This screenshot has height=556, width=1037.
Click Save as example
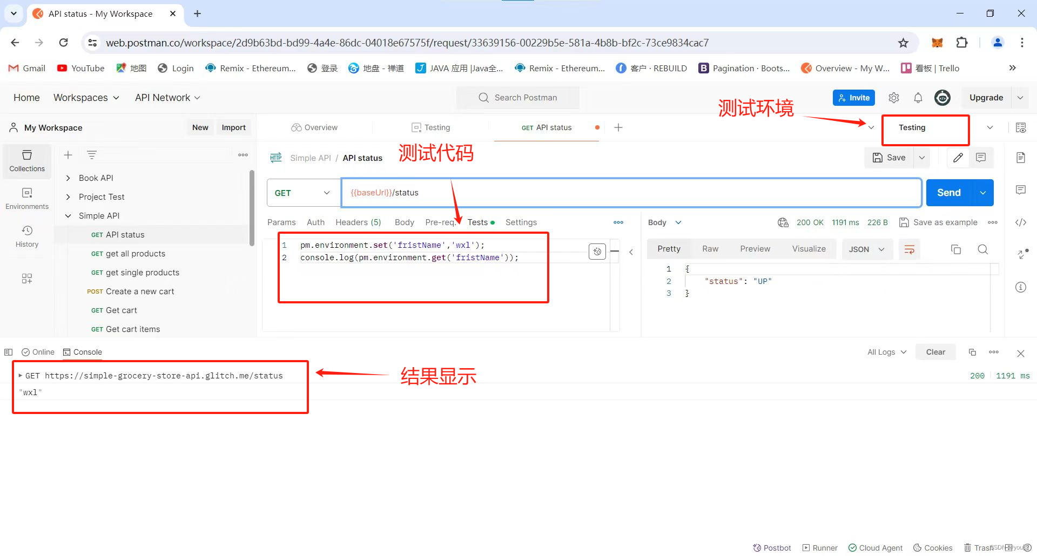point(939,222)
